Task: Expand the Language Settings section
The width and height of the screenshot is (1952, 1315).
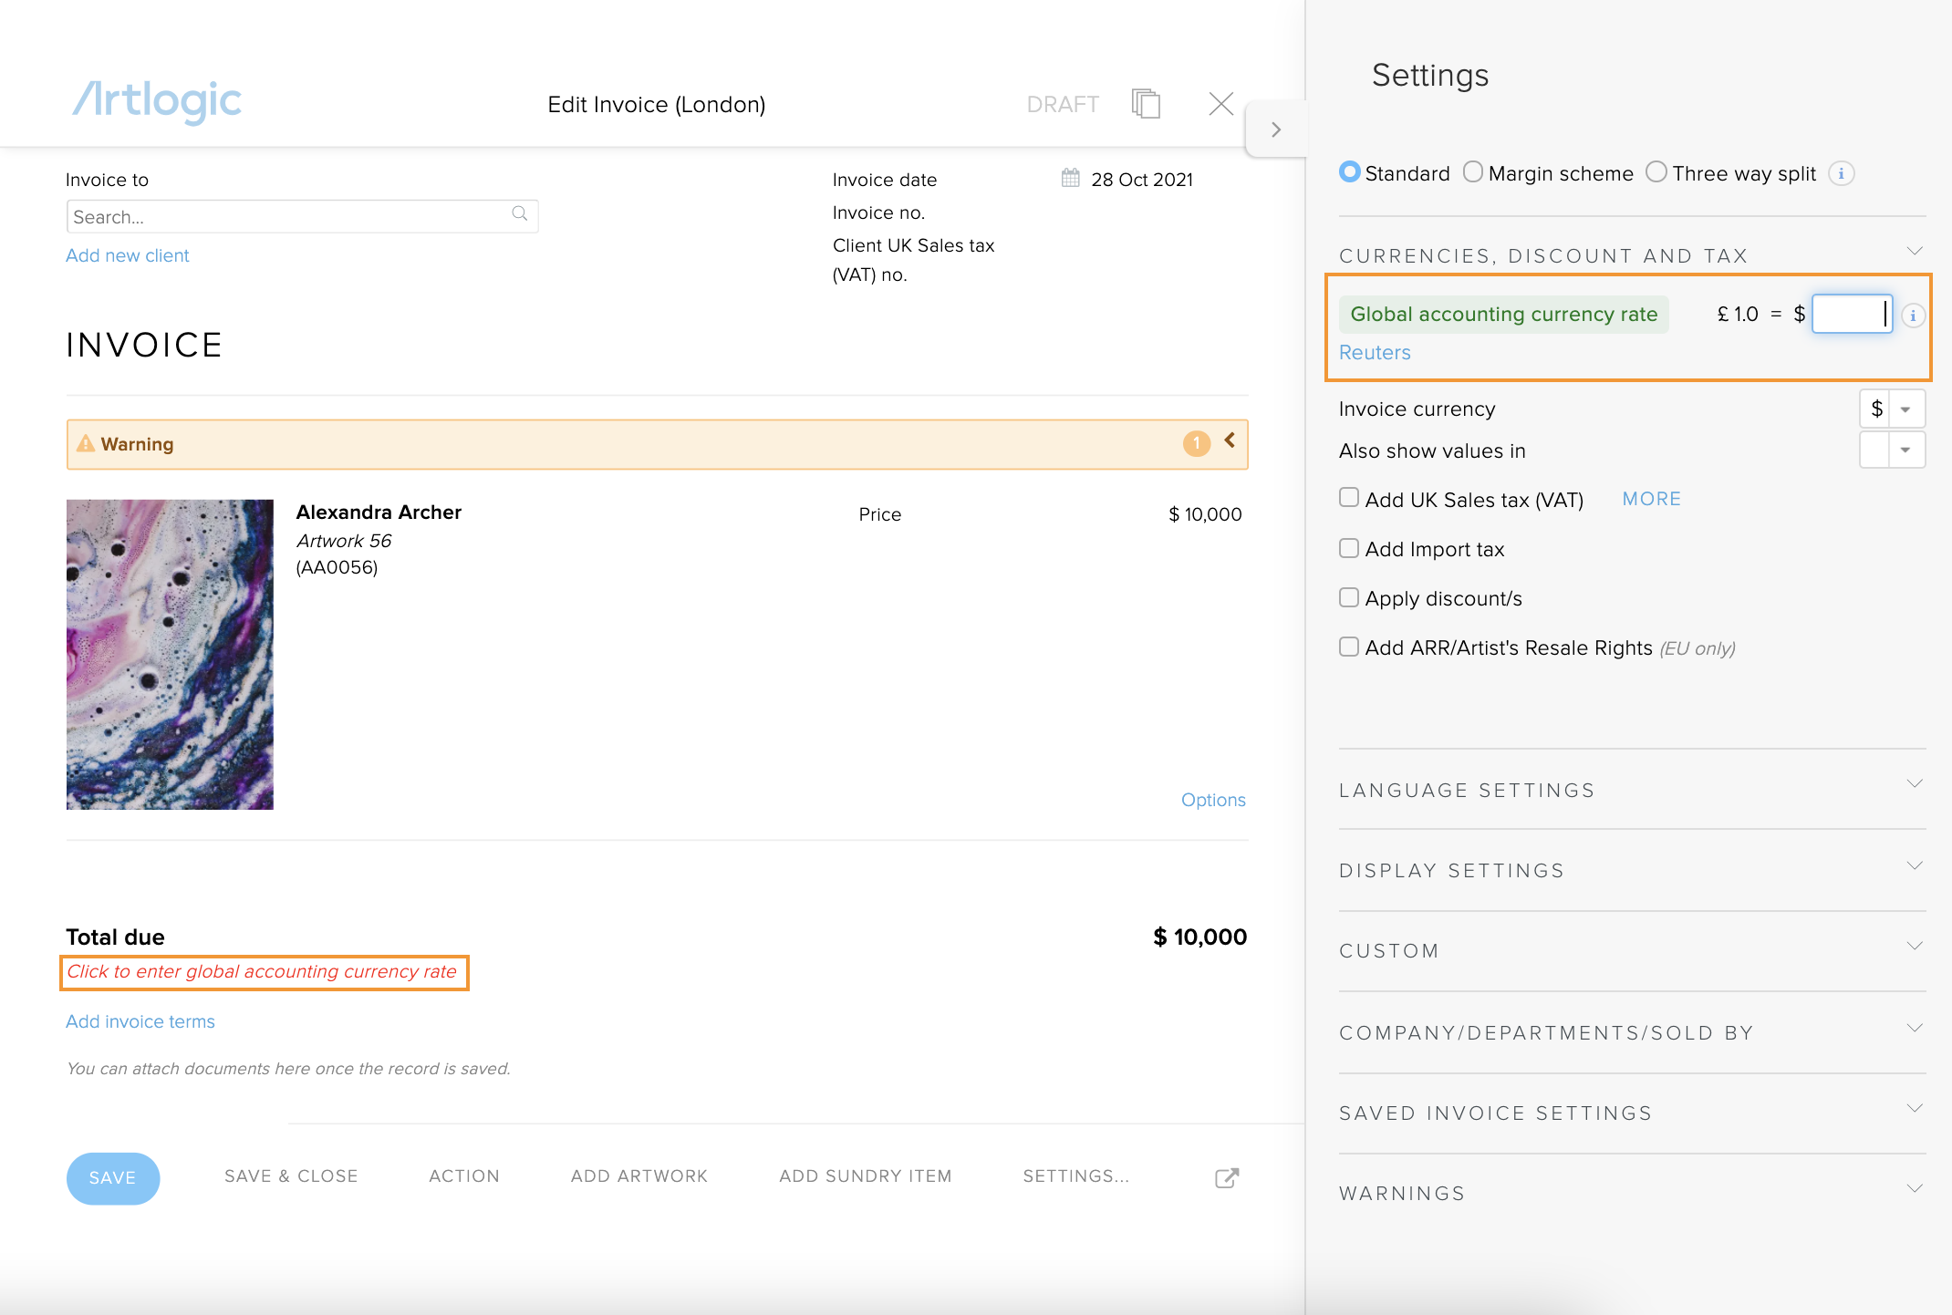Action: click(1915, 784)
